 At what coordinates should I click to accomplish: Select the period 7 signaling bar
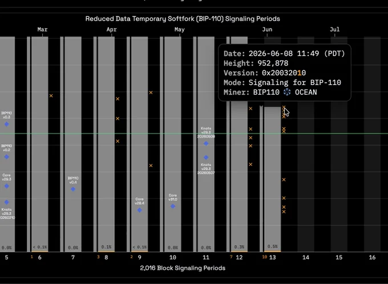pyautogui.click(x=73, y=144)
